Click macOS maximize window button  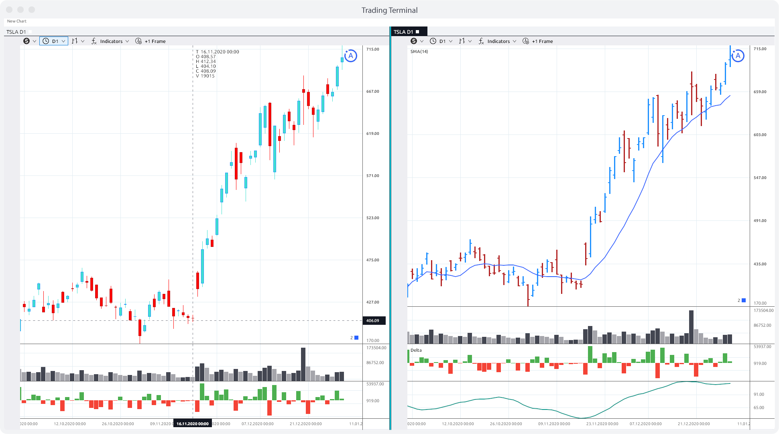pos(32,9)
